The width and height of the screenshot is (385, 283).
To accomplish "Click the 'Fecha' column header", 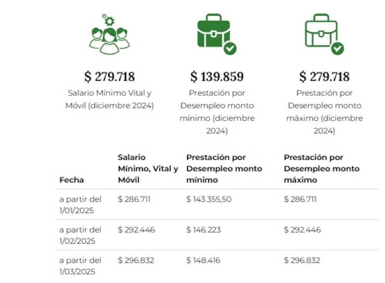I will tap(72, 180).
